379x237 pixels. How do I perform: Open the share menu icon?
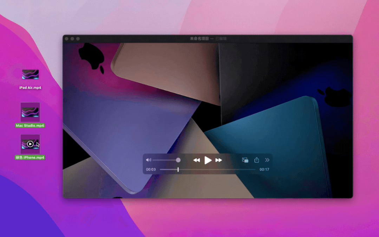[x=257, y=160]
